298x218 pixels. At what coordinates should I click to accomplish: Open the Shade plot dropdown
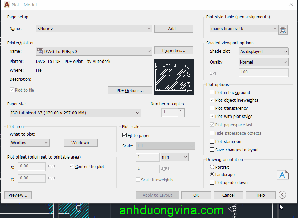coord(263,52)
